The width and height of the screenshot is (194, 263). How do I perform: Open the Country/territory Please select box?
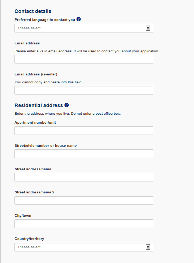point(84,247)
